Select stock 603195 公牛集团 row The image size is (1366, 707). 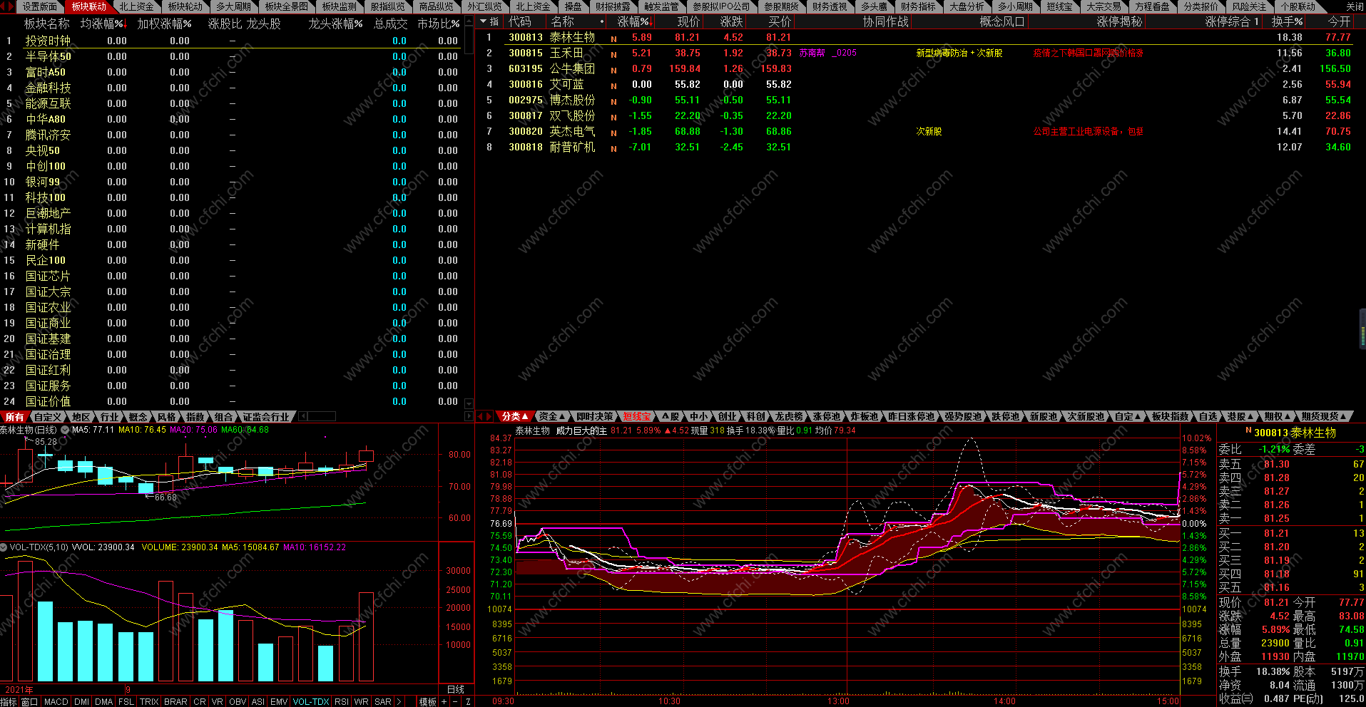click(920, 68)
